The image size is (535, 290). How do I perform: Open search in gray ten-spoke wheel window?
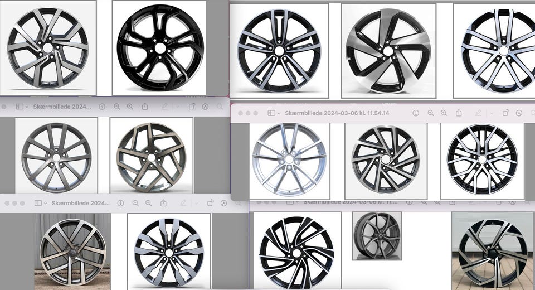(x=220, y=107)
